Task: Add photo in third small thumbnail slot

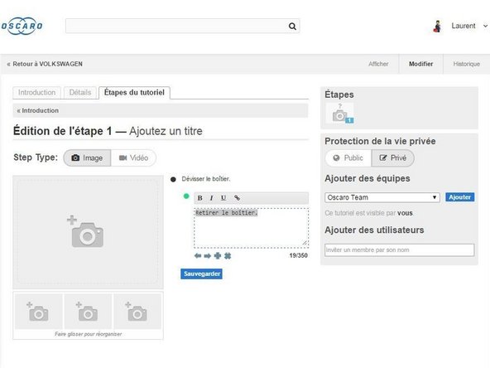Action: pyautogui.click(x=137, y=312)
